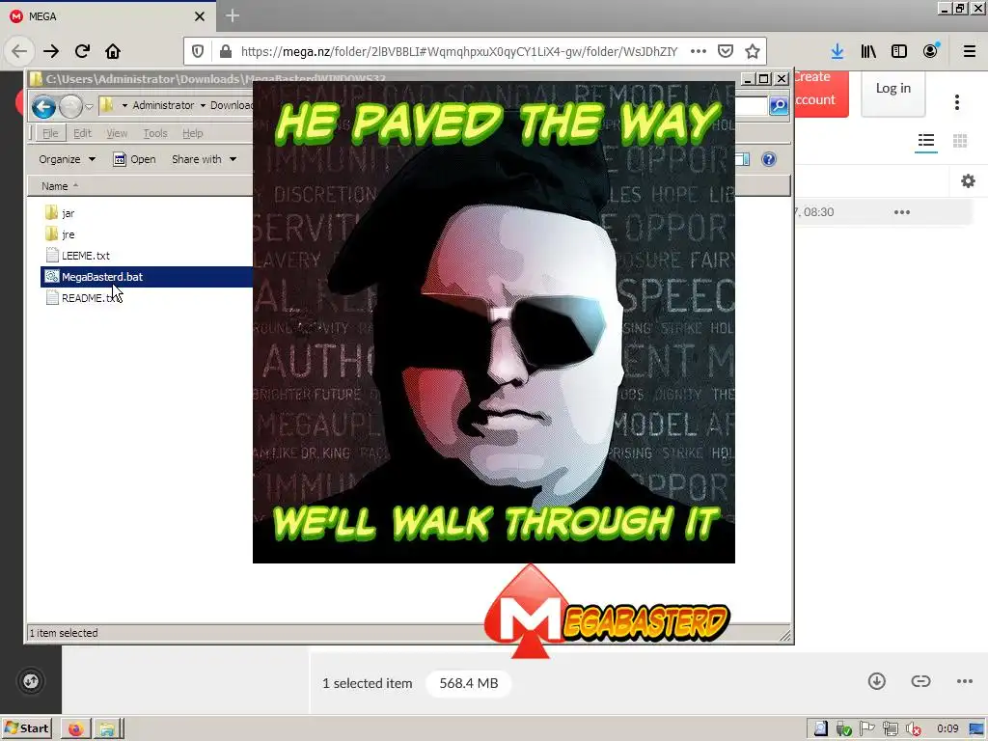Select README.txt file
Screen dimensions: 988x741
83,298
